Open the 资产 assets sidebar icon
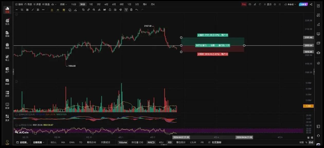 [x=7, y=70]
